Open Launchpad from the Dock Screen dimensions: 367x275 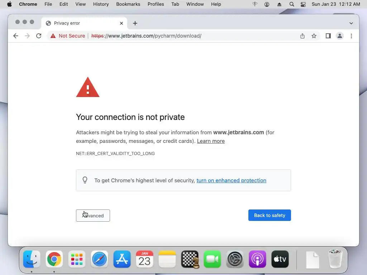point(77,259)
